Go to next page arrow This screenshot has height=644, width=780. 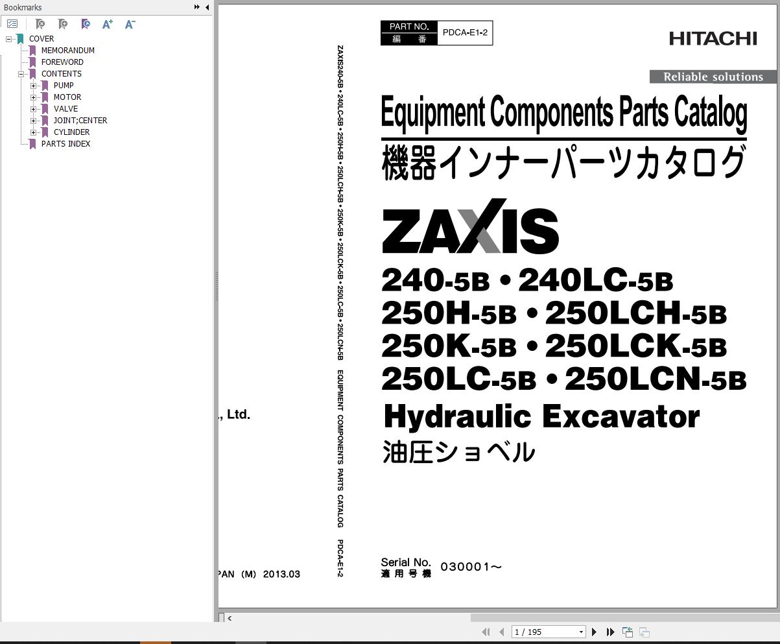pyautogui.click(x=594, y=632)
